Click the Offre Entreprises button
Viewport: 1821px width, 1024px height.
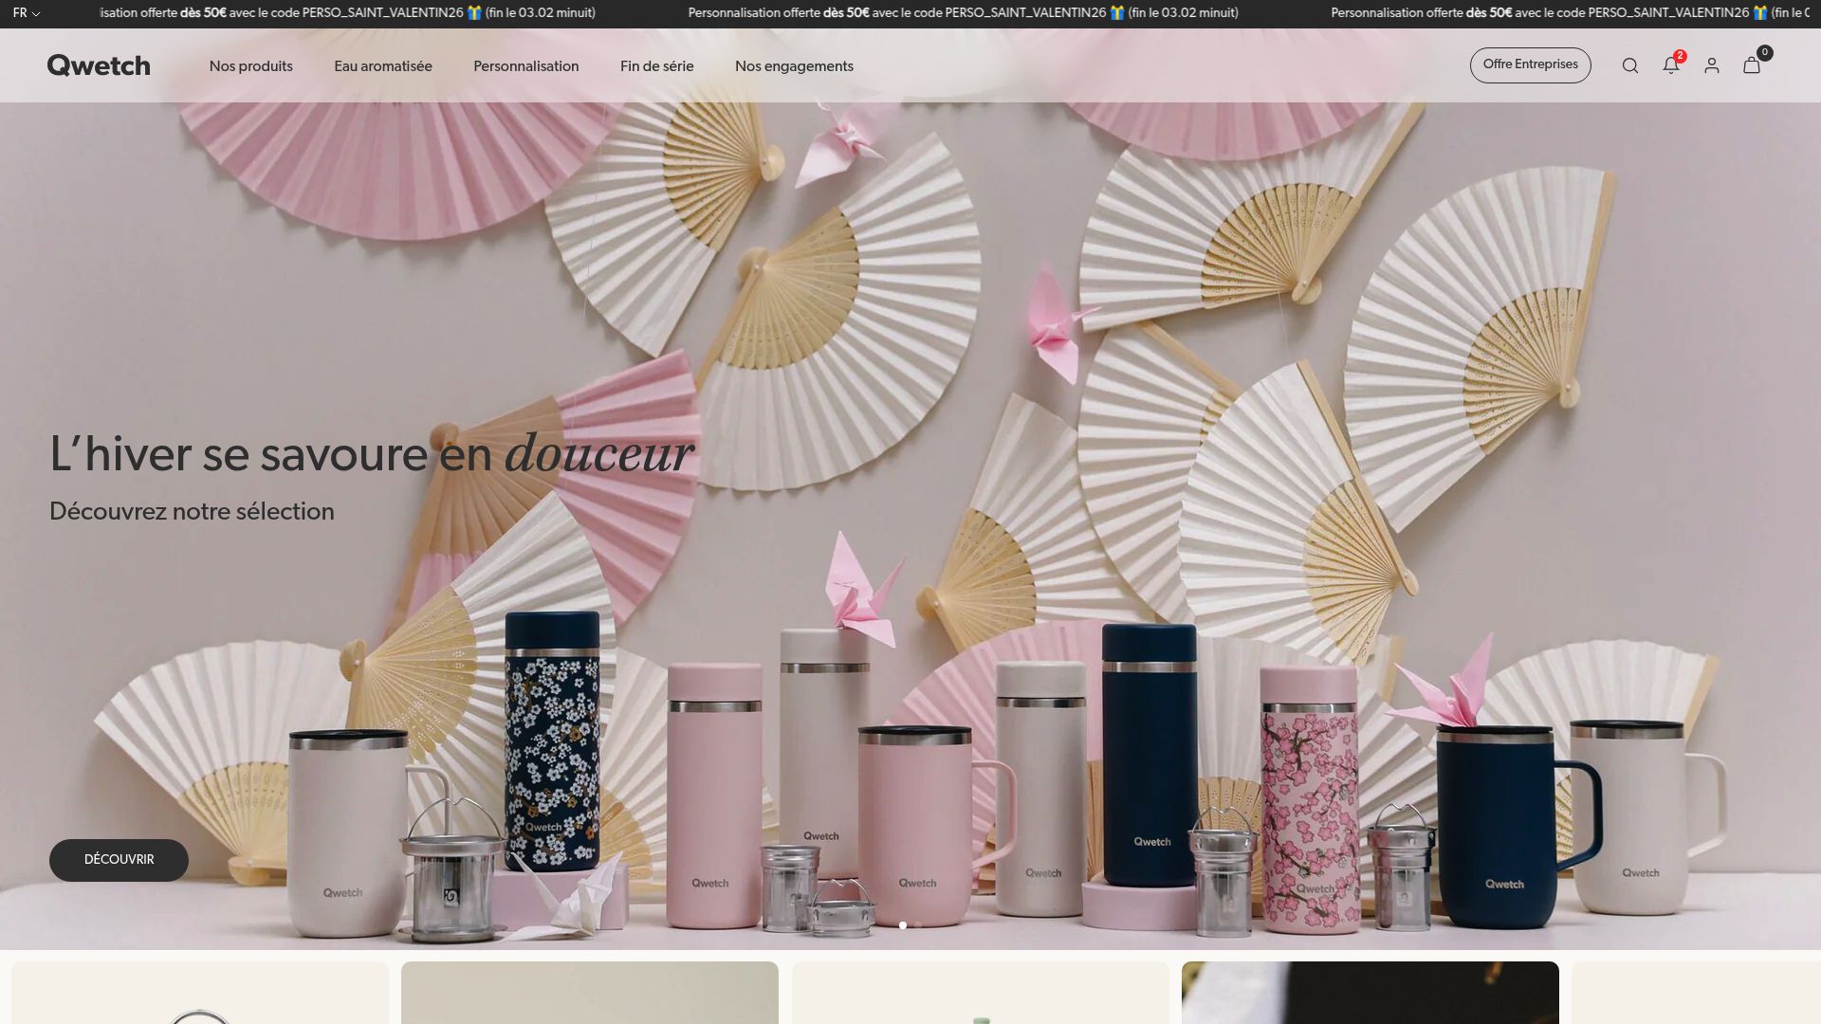pyautogui.click(x=1531, y=65)
